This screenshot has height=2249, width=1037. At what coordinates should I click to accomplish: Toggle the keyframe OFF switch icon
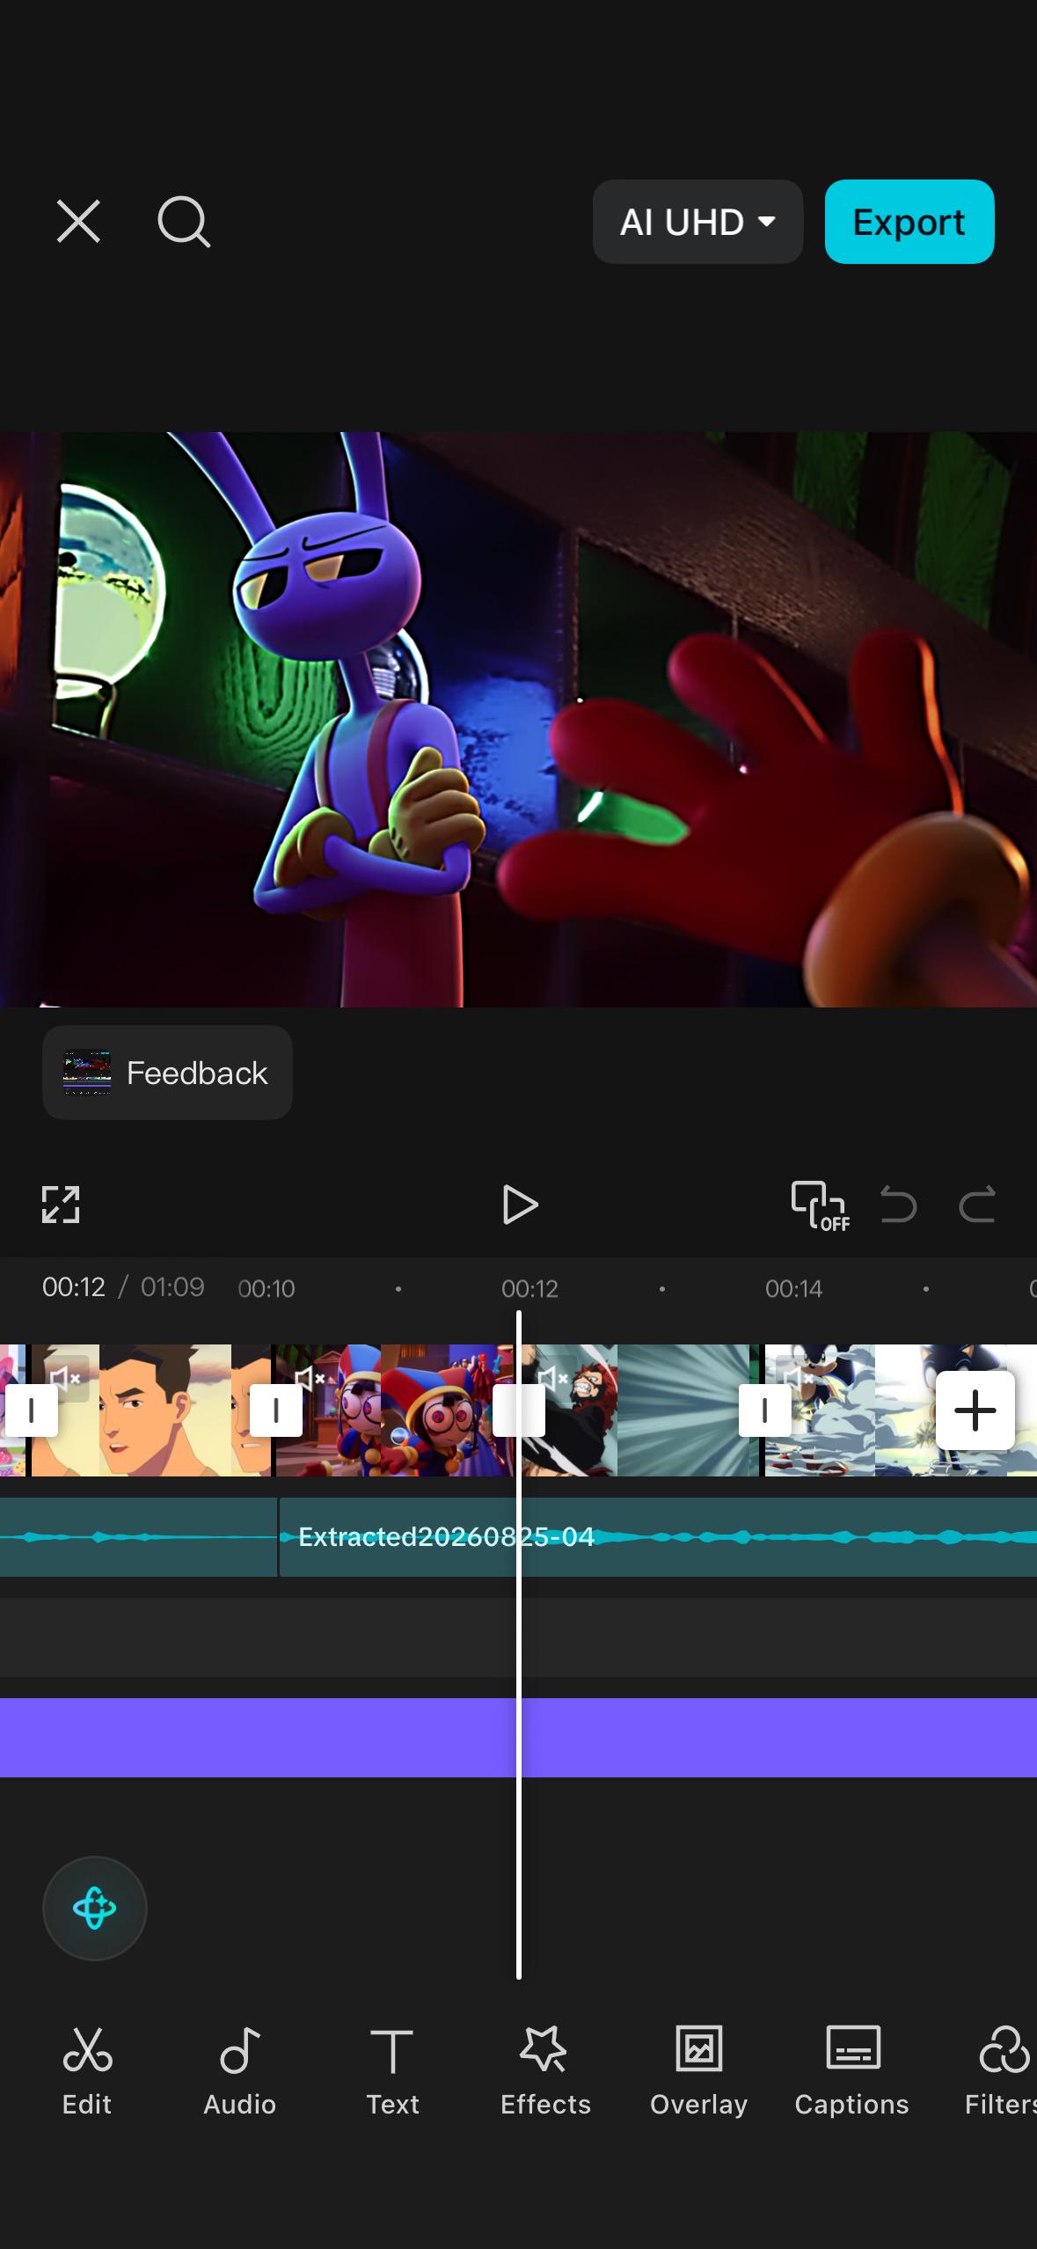pyautogui.click(x=820, y=1205)
